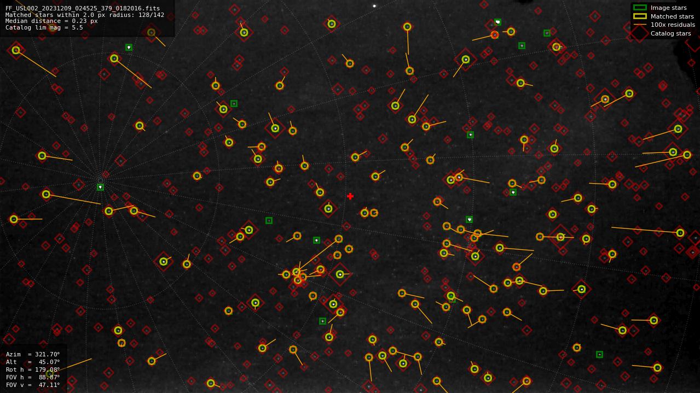Click the red cross field-center marker
Screen dimensions: 700x393
(350, 196)
